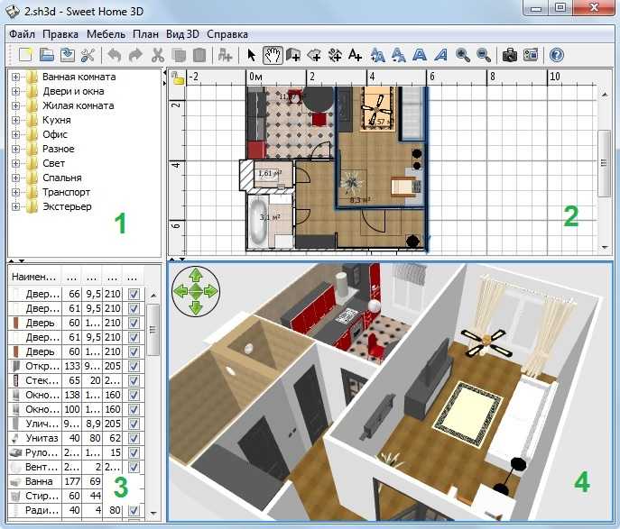Click the New home toolbar icon
This screenshot has height=529, width=620.
[25, 55]
